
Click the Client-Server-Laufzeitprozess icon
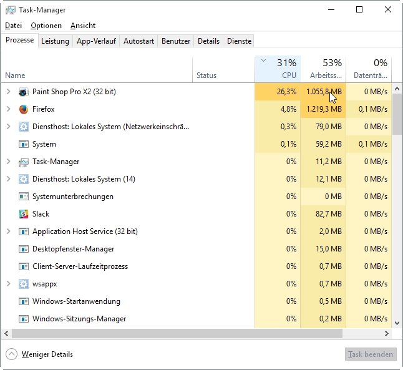(23, 266)
